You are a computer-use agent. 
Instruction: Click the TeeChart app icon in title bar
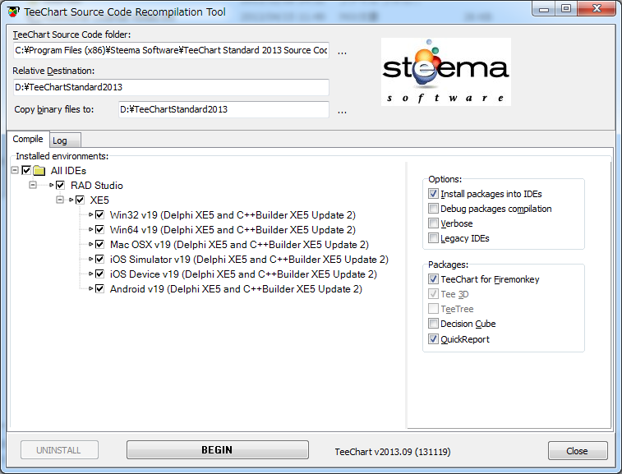tap(13, 12)
